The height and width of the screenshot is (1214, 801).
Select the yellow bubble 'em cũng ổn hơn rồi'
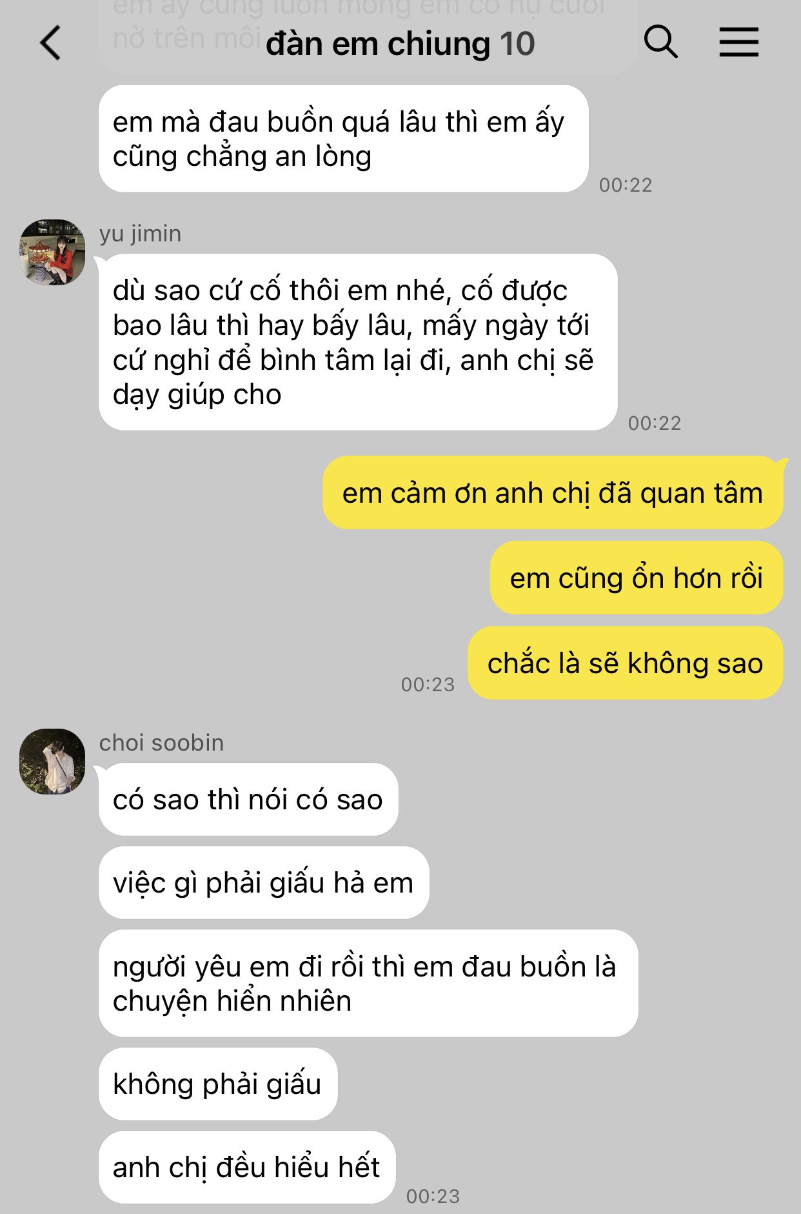[637, 578]
